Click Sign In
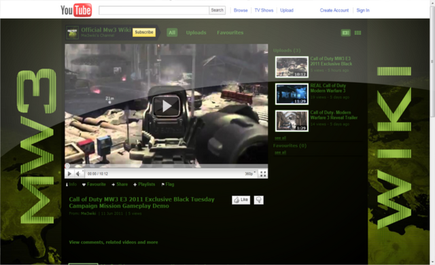Screen dimensions: 435x265 (x=362, y=10)
